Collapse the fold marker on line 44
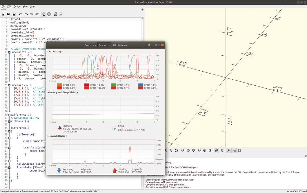Image resolution: width=307 pixels, height=193 pixels. pyautogui.click(x=9, y=161)
